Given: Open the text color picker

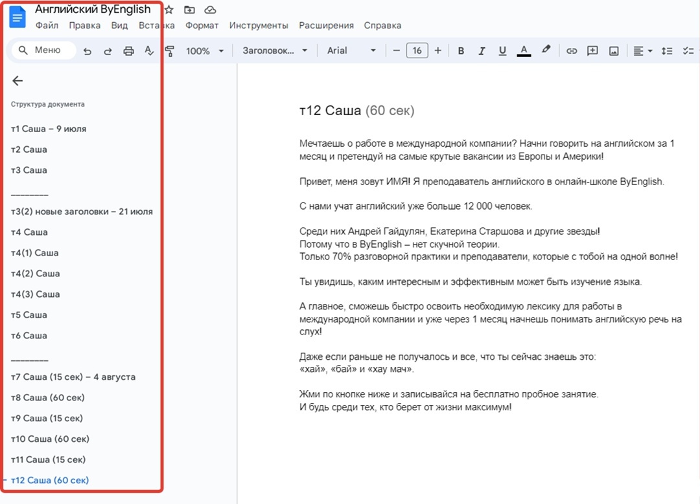Looking at the screenshot, I should point(524,51).
